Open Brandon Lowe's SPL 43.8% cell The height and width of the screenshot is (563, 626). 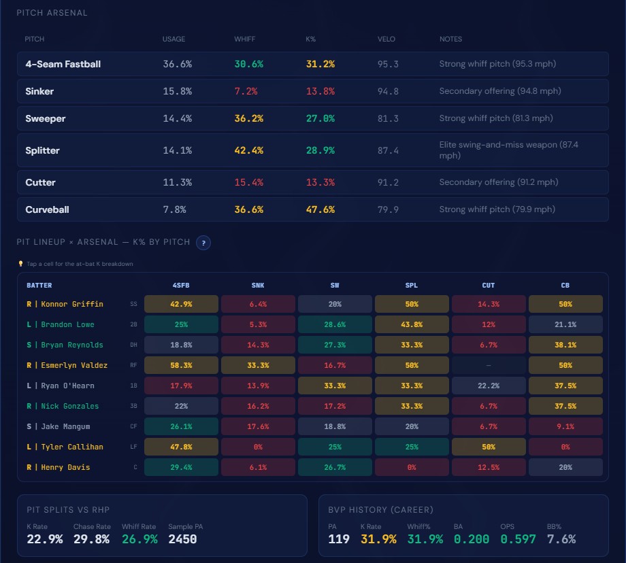click(x=412, y=324)
